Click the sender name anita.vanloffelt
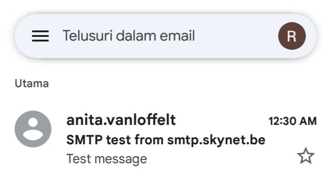Screen dimensions: 330x188 [x=121, y=120]
